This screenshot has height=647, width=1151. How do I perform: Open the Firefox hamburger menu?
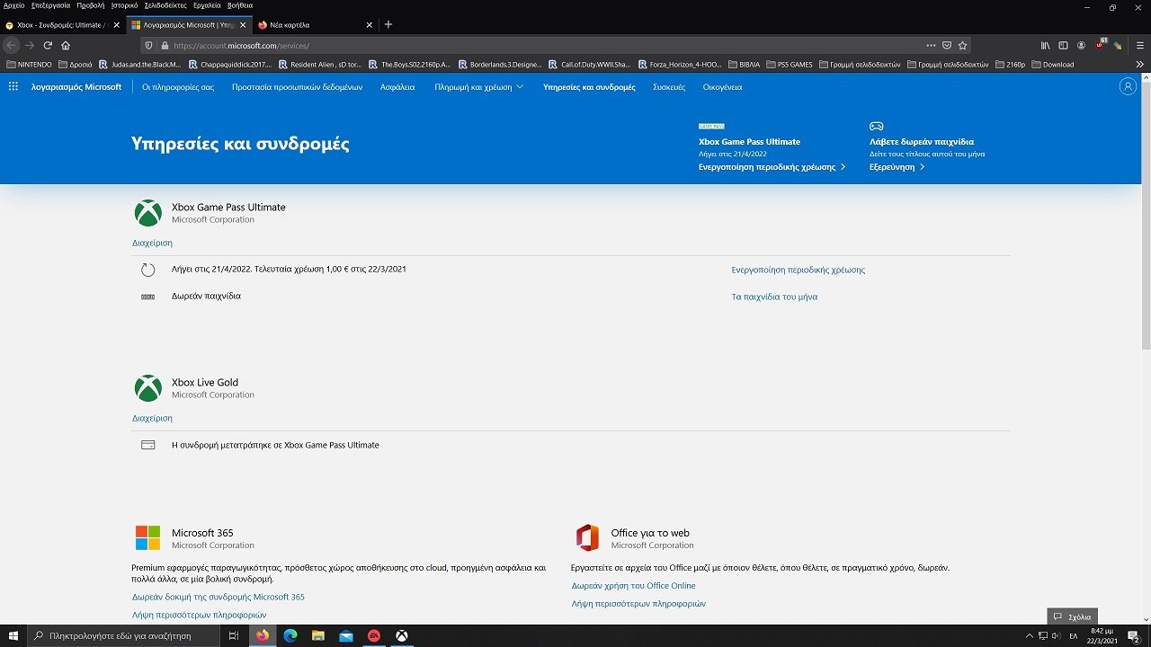(x=1140, y=45)
